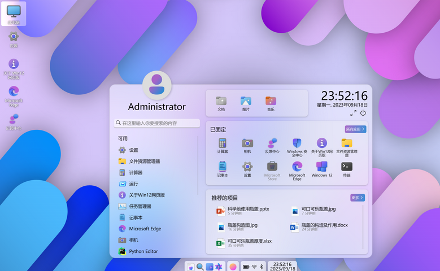Open 关于Win12网页版 shortcut on the desktop
The image size is (440, 271).
pyautogui.click(x=14, y=69)
